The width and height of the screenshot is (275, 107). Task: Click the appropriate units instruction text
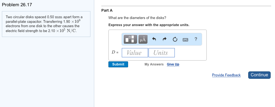149,25
